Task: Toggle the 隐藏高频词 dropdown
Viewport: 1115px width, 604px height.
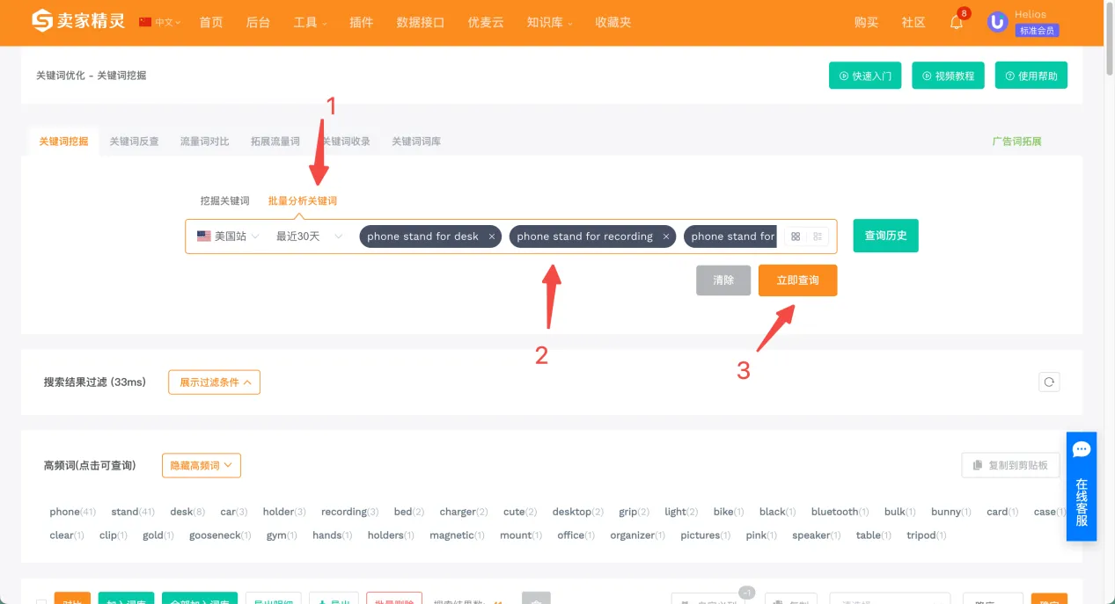Action: pyautogui.click(x=202, y=465)
